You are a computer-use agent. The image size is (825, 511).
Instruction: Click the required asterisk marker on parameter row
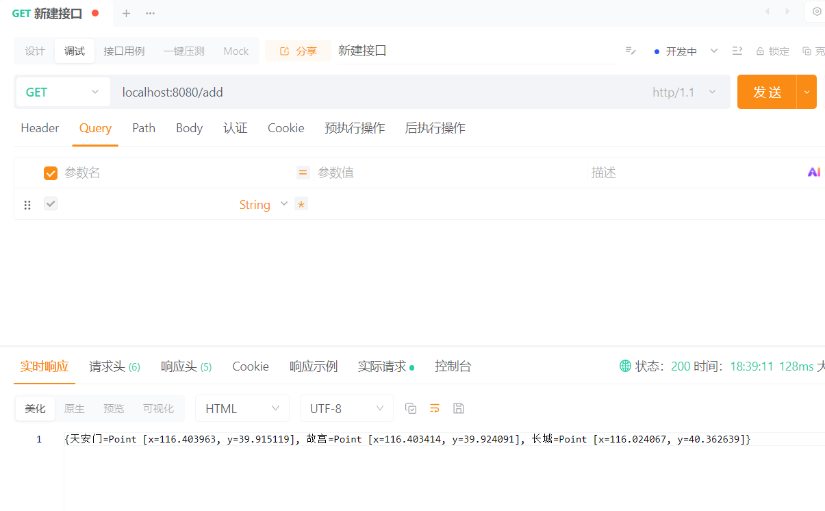301,204
